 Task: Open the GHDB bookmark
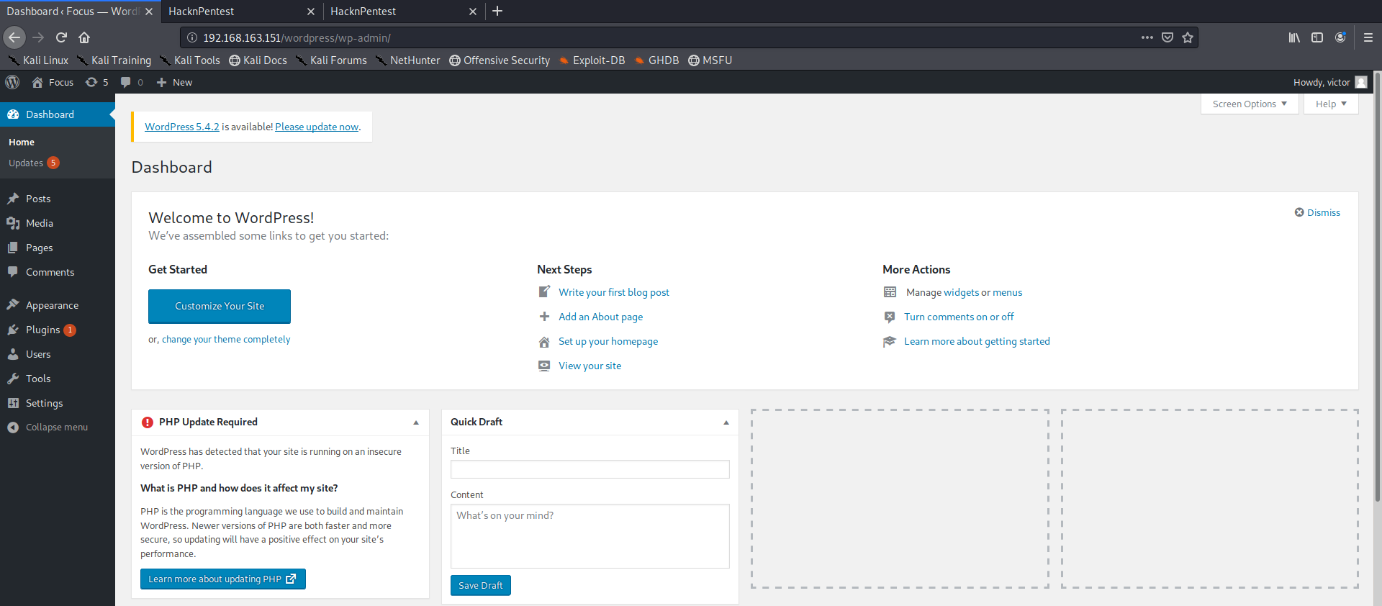pos(656,60)
